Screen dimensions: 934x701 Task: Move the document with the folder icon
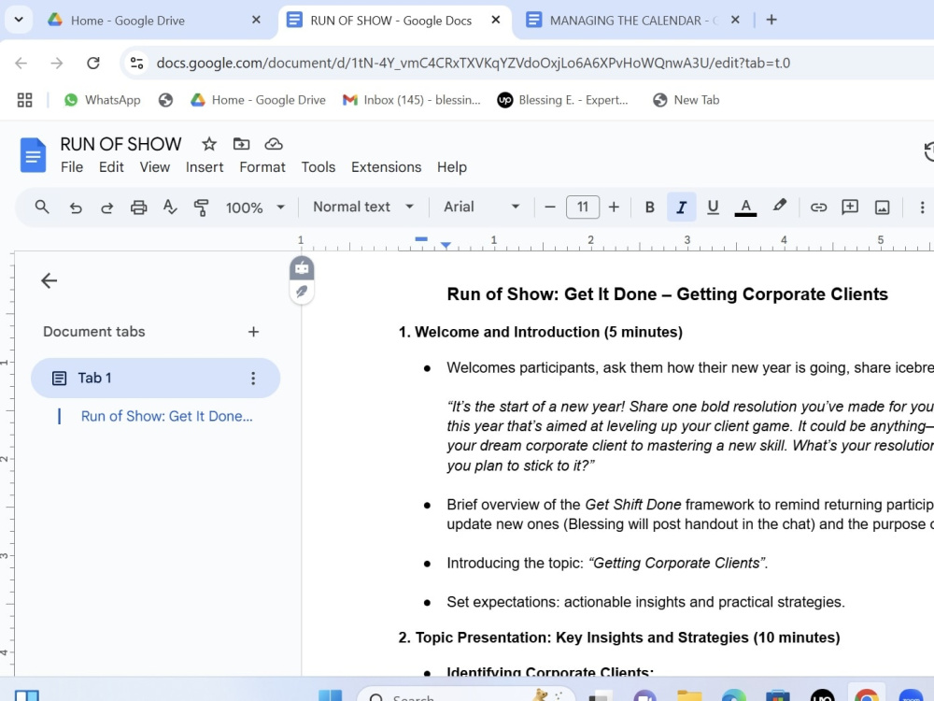click(x=241, y=144)
